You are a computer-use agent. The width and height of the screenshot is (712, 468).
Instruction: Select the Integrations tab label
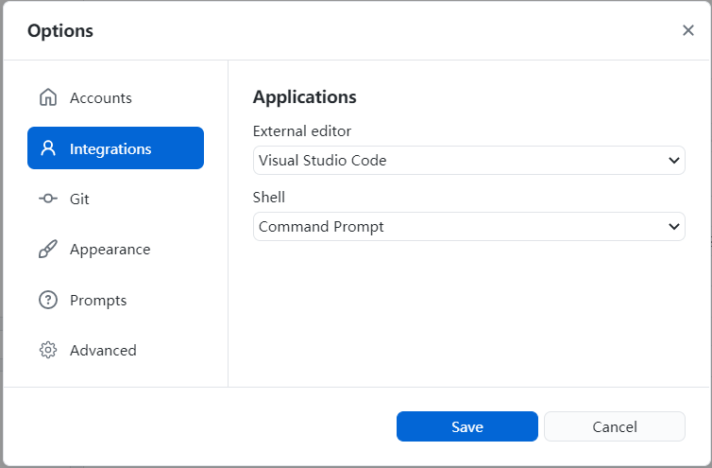(110, 148)
